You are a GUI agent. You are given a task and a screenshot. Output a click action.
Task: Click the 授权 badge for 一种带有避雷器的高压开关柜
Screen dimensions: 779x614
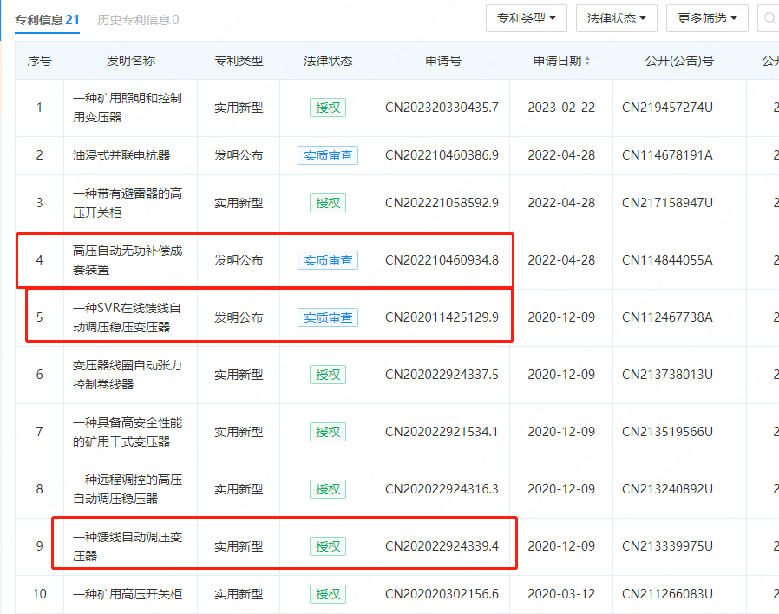pyautogui.click(x=328, y=203)
